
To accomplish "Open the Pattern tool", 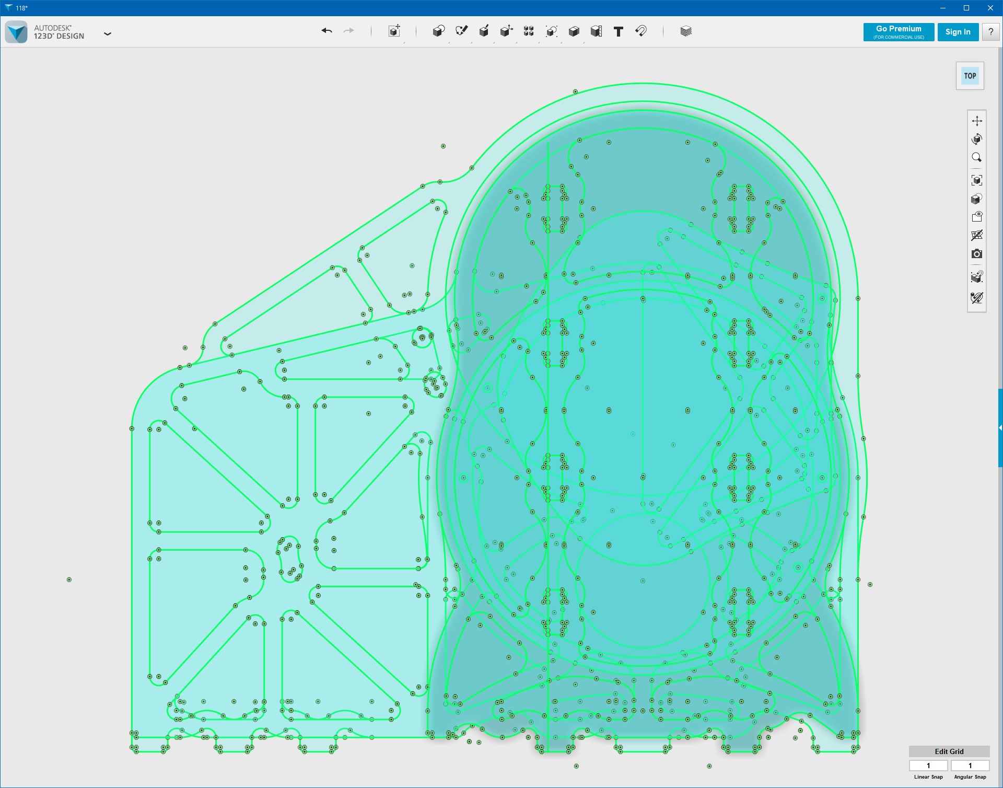I will 529,31.
